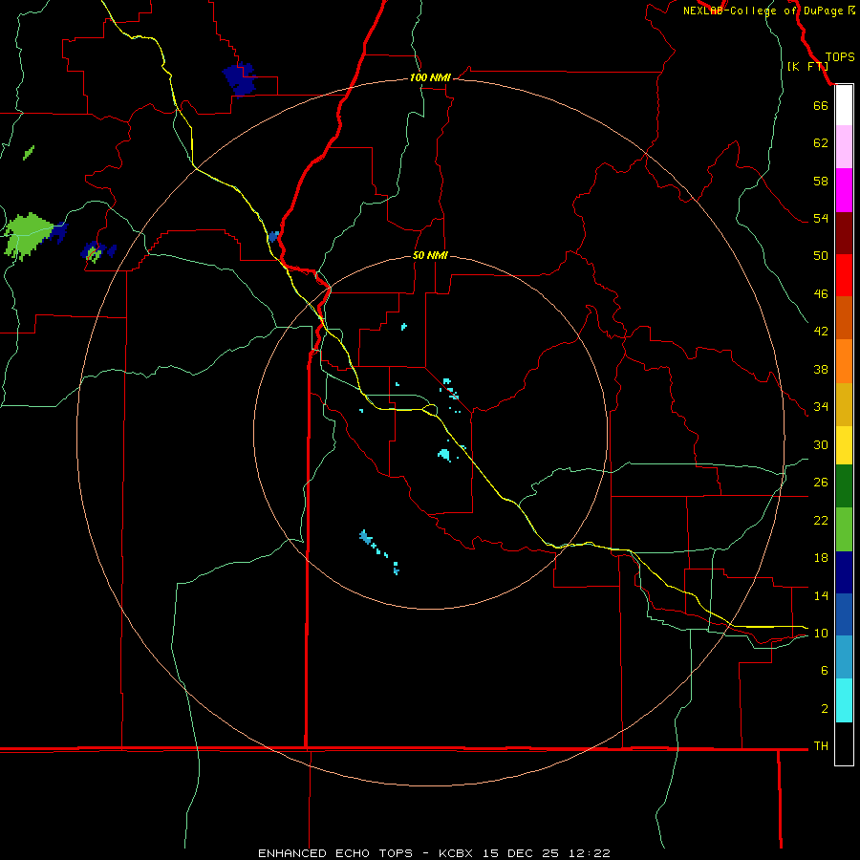Click the large light green echo blob
The height and width of the screenshot is (860, 860).
click(27, 235)
